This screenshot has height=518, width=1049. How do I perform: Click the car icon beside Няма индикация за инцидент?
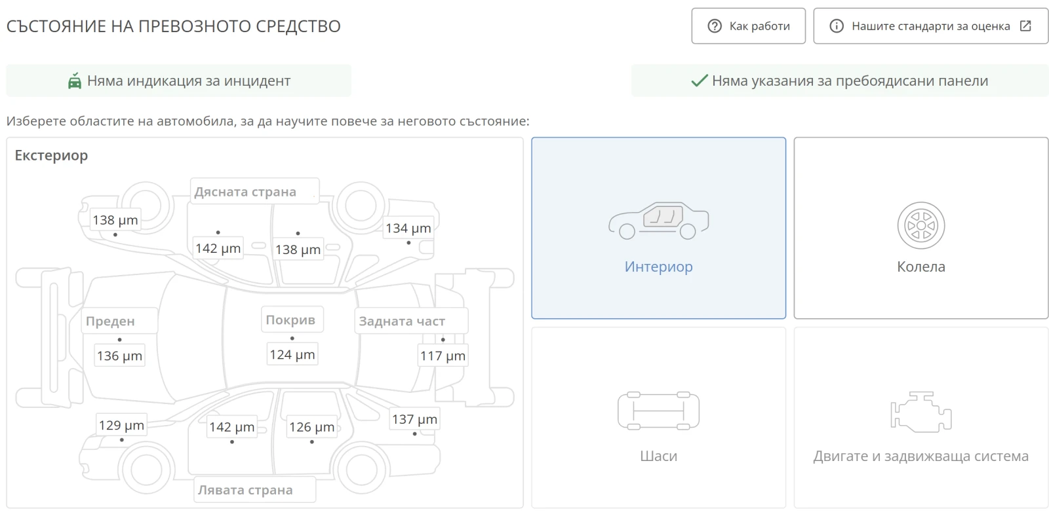tap(75, 81)
